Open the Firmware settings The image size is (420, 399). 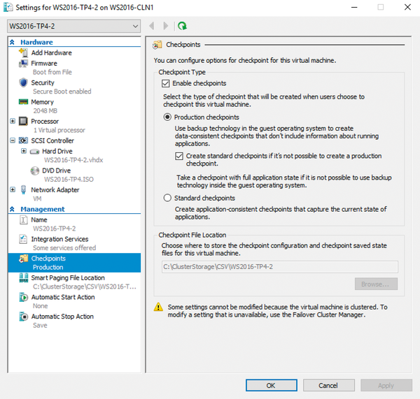(x=44, y=64)
